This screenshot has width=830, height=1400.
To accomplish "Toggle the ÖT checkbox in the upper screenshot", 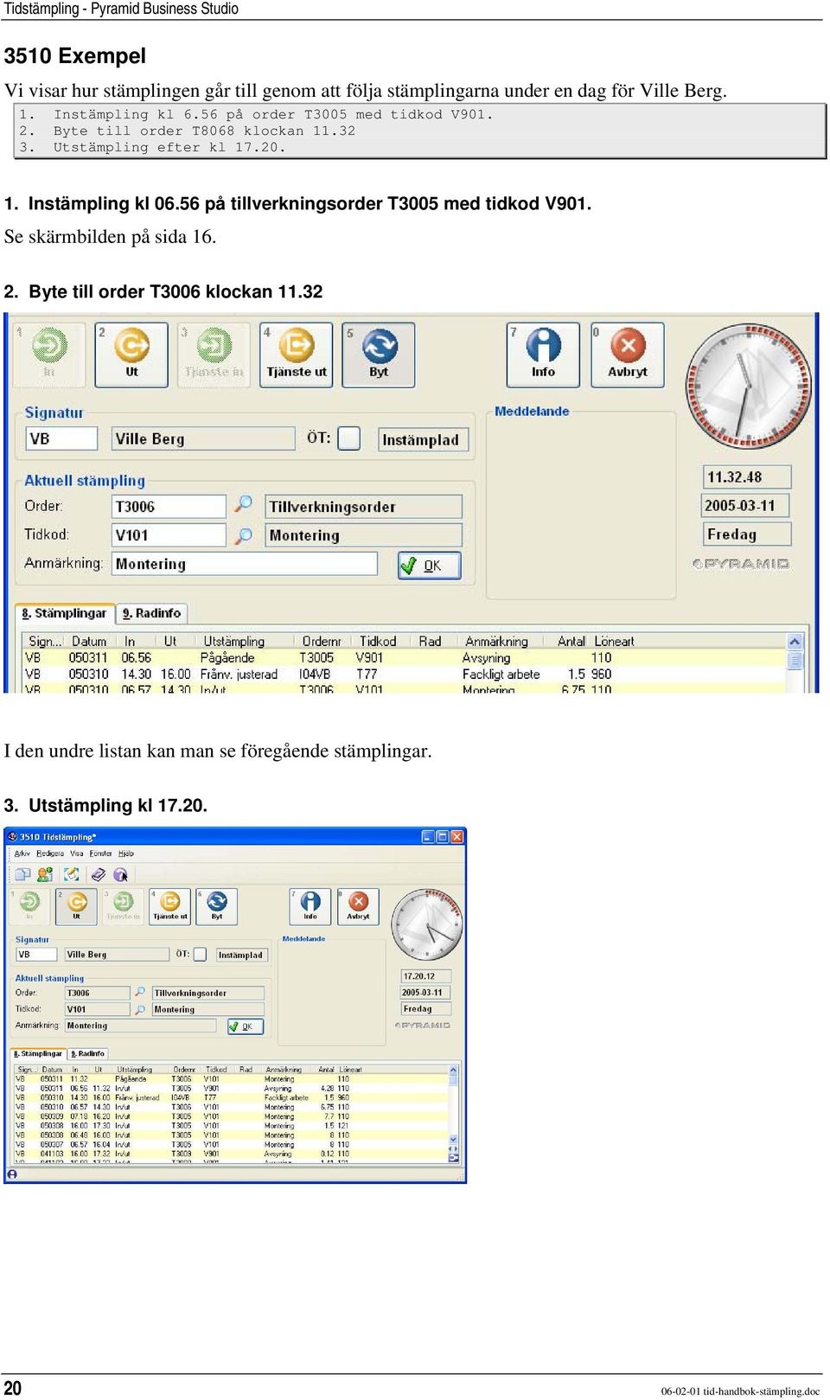I will coord(348,438).
